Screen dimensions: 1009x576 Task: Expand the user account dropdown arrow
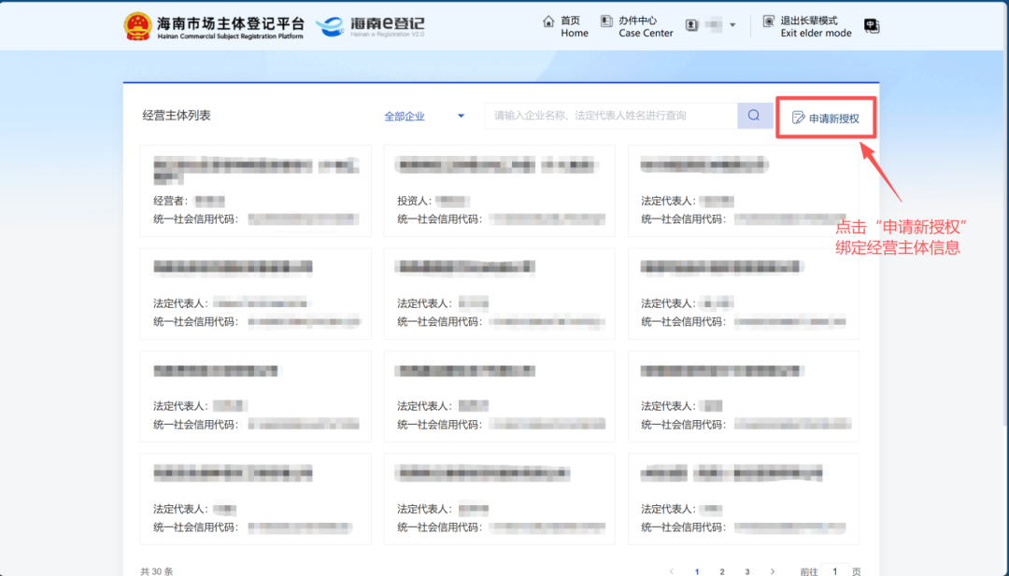pyautogui.click(x=732, y=25)
